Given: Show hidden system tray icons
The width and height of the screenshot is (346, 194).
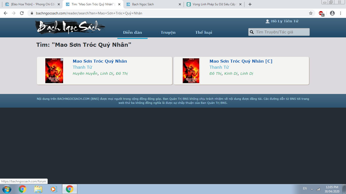Looking at the screenshot, I should (312, 189).
